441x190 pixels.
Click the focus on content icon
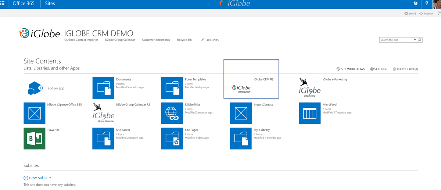[x=439, y=13]
